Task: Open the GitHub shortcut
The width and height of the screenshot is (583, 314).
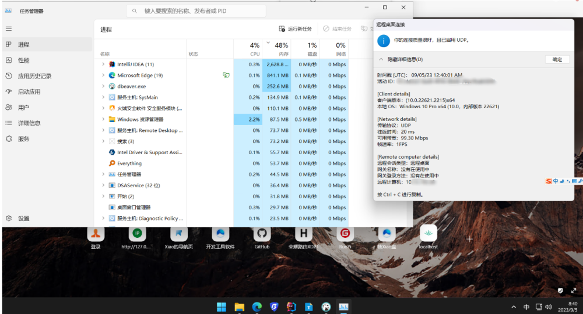Action: pos(262,238)
